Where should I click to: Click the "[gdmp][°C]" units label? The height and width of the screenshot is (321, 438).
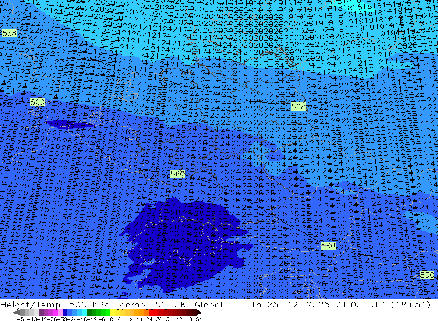[x=142, y=304]
